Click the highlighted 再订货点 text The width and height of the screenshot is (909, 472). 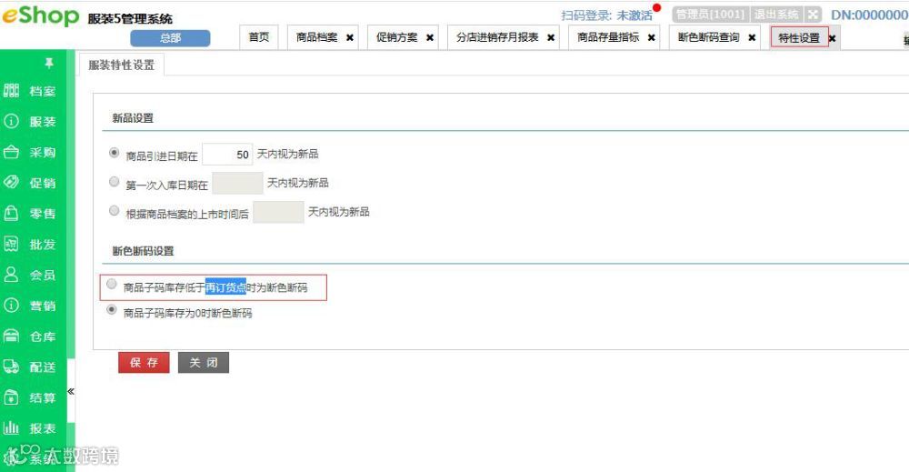pyautogui.click(x=225, y=287)
